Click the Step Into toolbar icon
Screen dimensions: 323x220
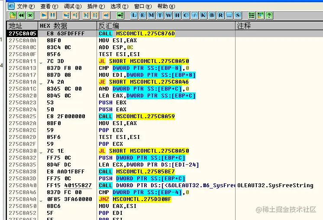click(66, 16)
